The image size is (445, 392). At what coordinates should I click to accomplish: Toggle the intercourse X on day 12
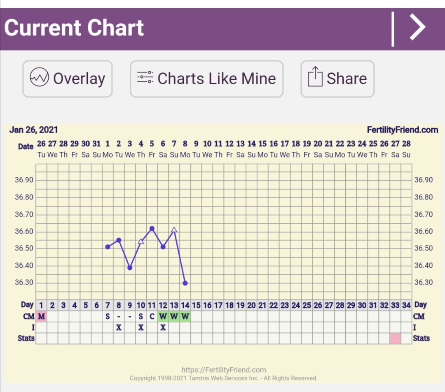(163, 327)
